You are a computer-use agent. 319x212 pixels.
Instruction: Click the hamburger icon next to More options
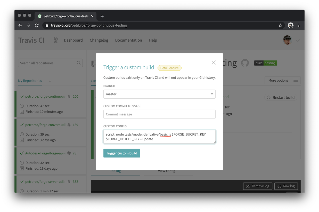tap(296, 80)
